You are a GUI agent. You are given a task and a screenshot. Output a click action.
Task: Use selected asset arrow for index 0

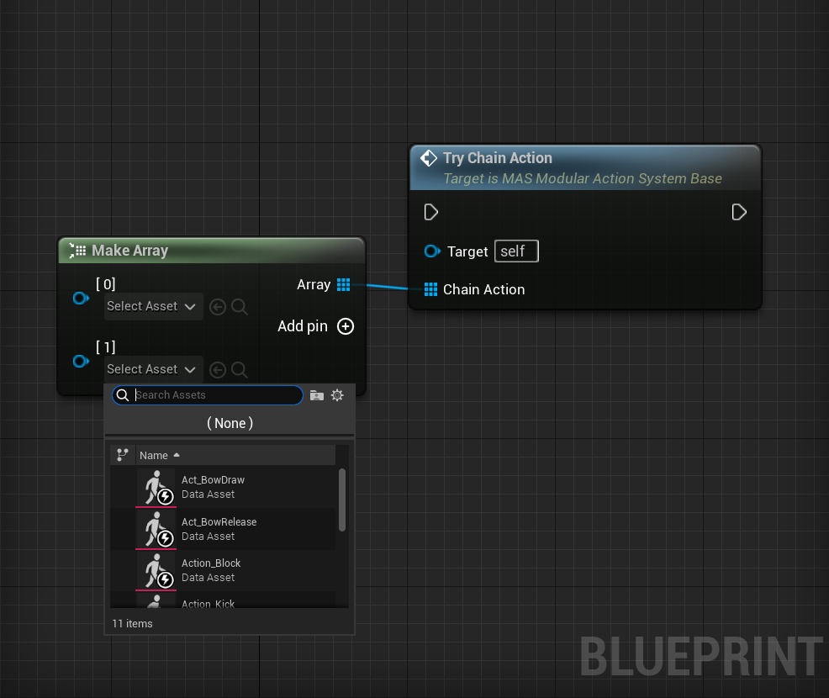pos(218,307)
